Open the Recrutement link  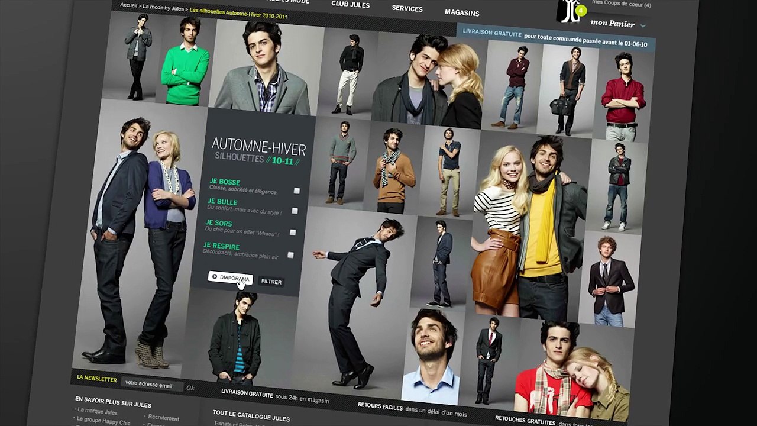[163, 418]
